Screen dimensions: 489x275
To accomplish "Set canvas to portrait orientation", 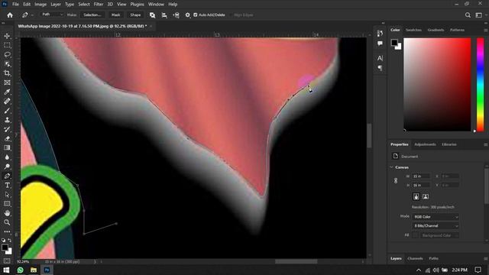I will (x=416, y=196).
